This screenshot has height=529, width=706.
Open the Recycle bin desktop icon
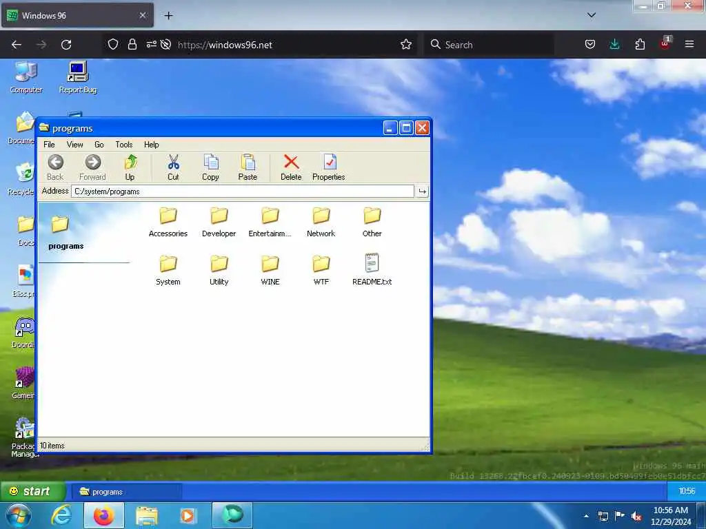point(21,179)
